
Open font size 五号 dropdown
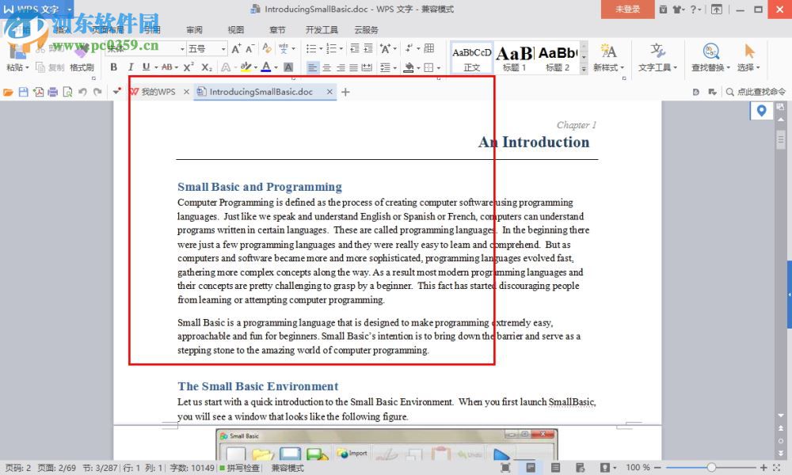(x=223, y=49)
